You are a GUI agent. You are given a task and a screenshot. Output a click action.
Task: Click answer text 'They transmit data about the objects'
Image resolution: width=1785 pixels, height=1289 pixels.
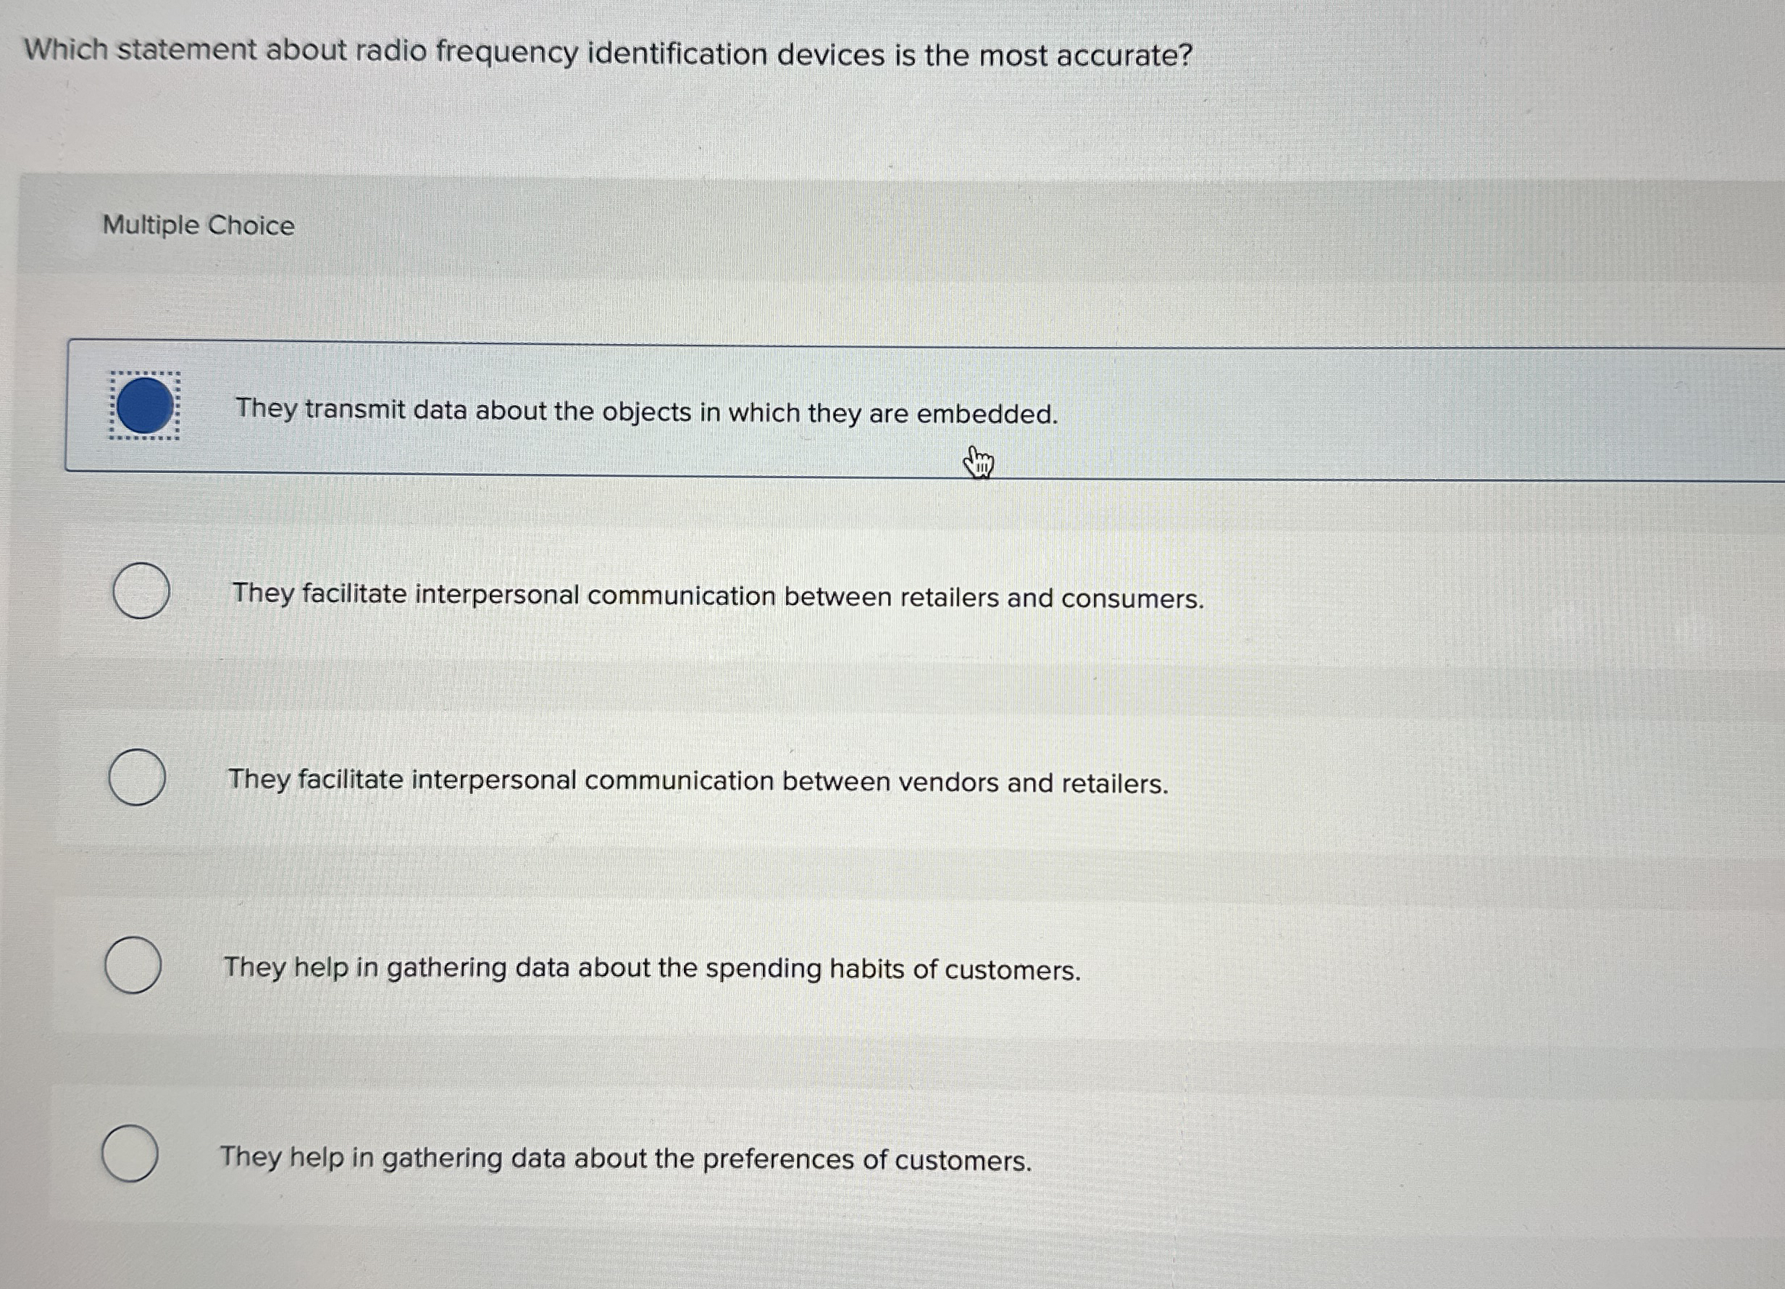tap(646, 411)
